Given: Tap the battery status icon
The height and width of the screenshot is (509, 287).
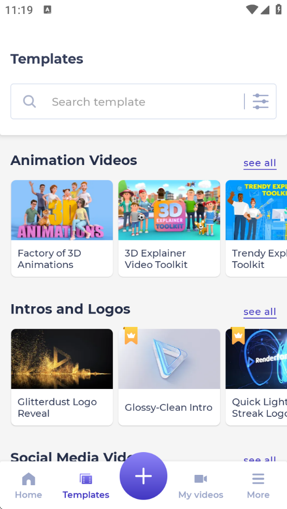Looking at the screenshot, I should point(278,9).
